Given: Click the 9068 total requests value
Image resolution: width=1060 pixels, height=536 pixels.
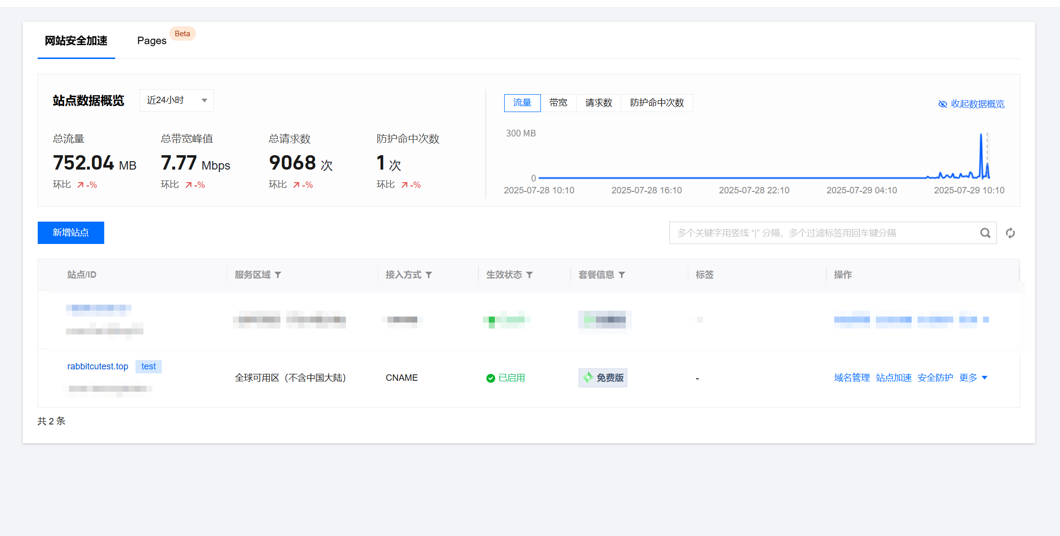Looking at the screenshot, I should (x=301, y=163).
